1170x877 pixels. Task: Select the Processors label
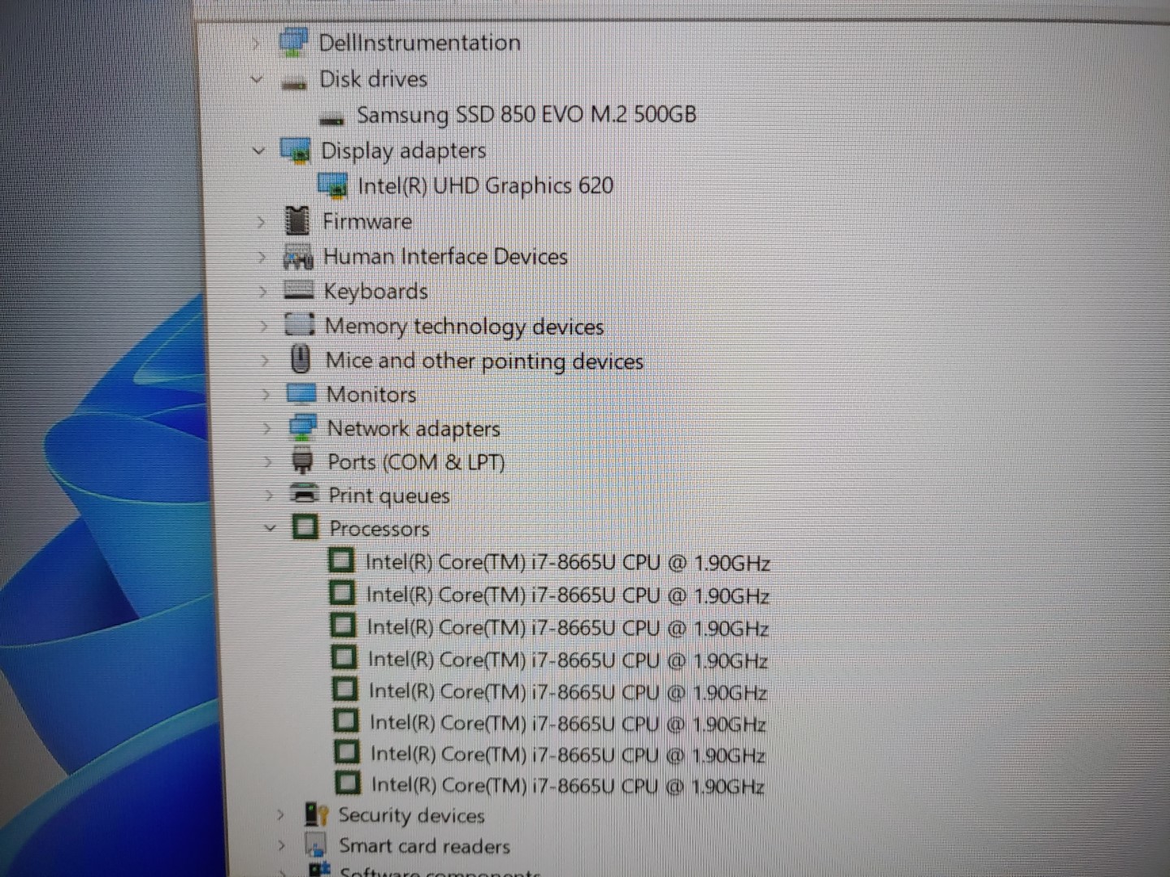[379, 529]
